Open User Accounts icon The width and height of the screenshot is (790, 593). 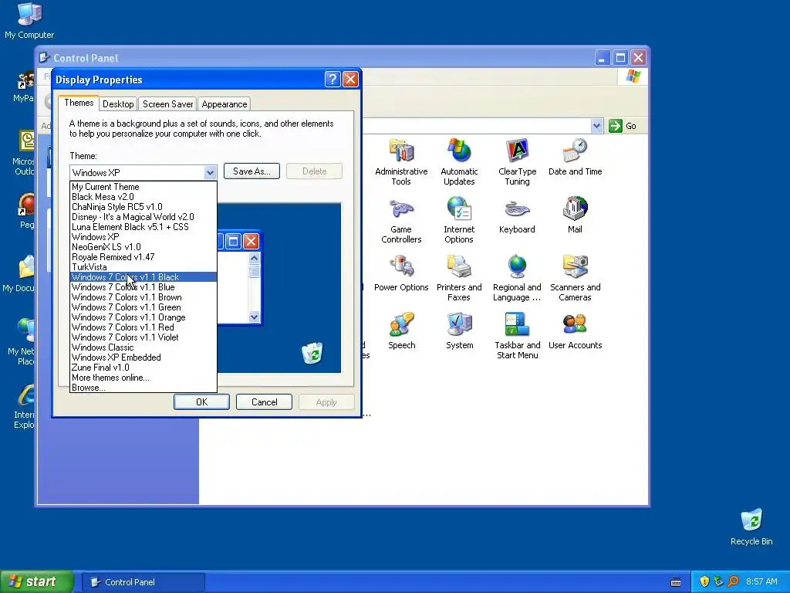(x=575, y=330)
